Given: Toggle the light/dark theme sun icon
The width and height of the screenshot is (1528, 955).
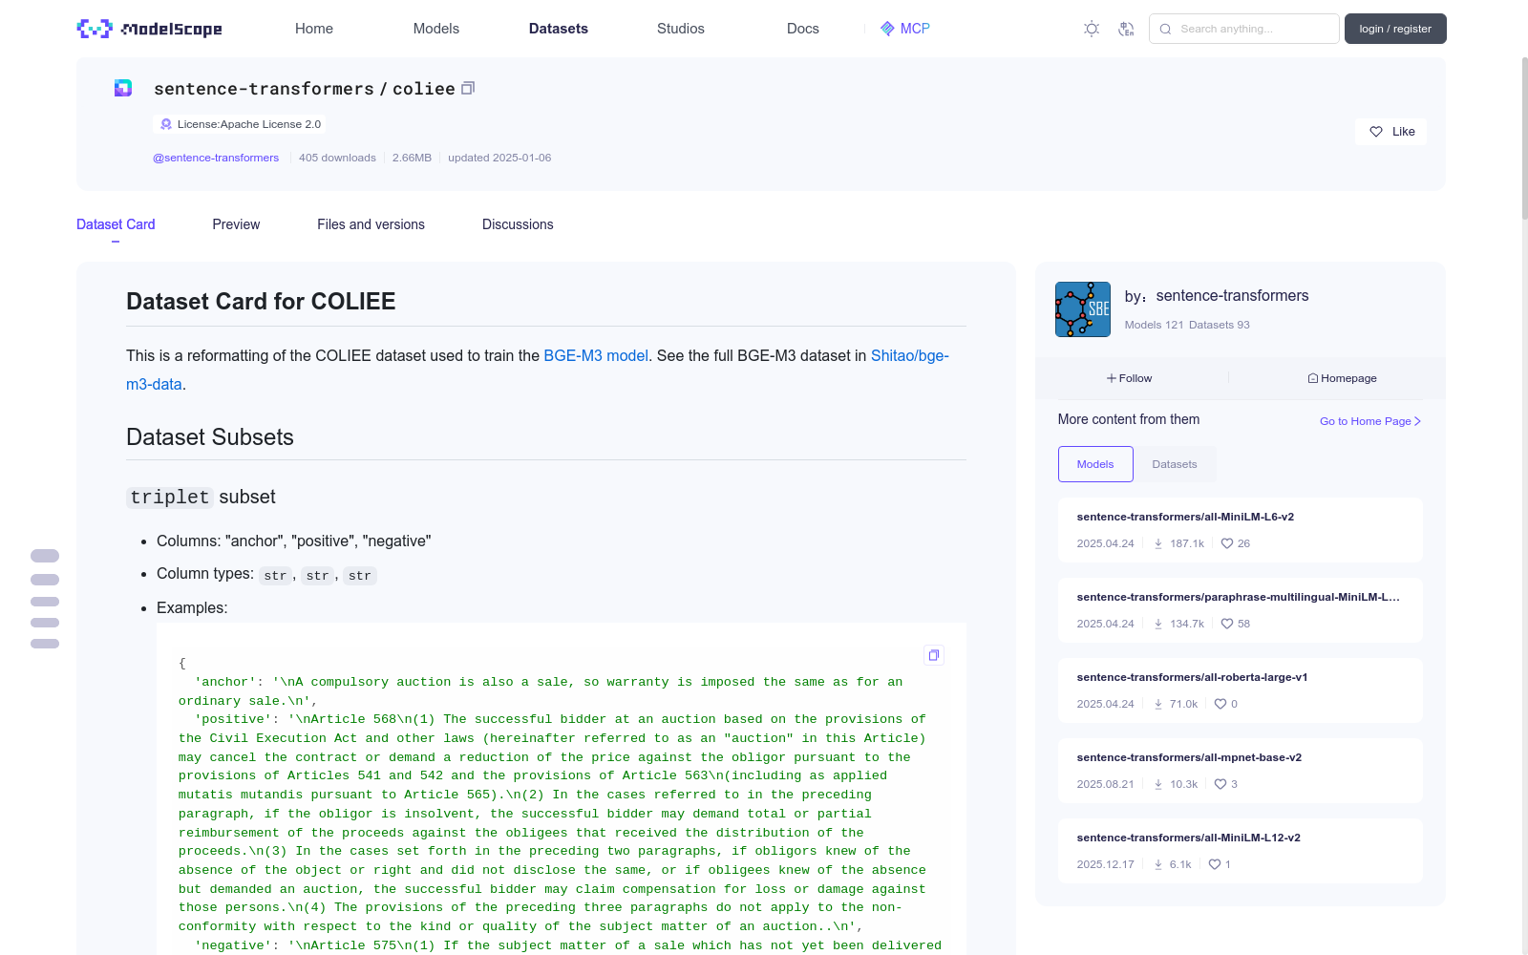Looking at the screenshot, I should [1092, 29].
